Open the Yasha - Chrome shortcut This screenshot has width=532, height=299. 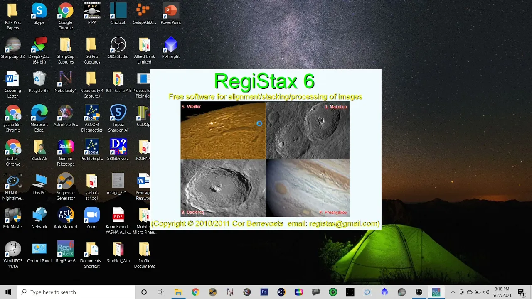(x=13, y=152)
